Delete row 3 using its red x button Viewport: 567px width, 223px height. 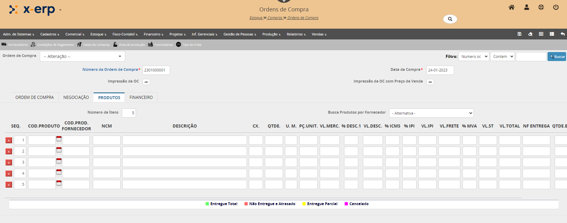tap(9, 163)
